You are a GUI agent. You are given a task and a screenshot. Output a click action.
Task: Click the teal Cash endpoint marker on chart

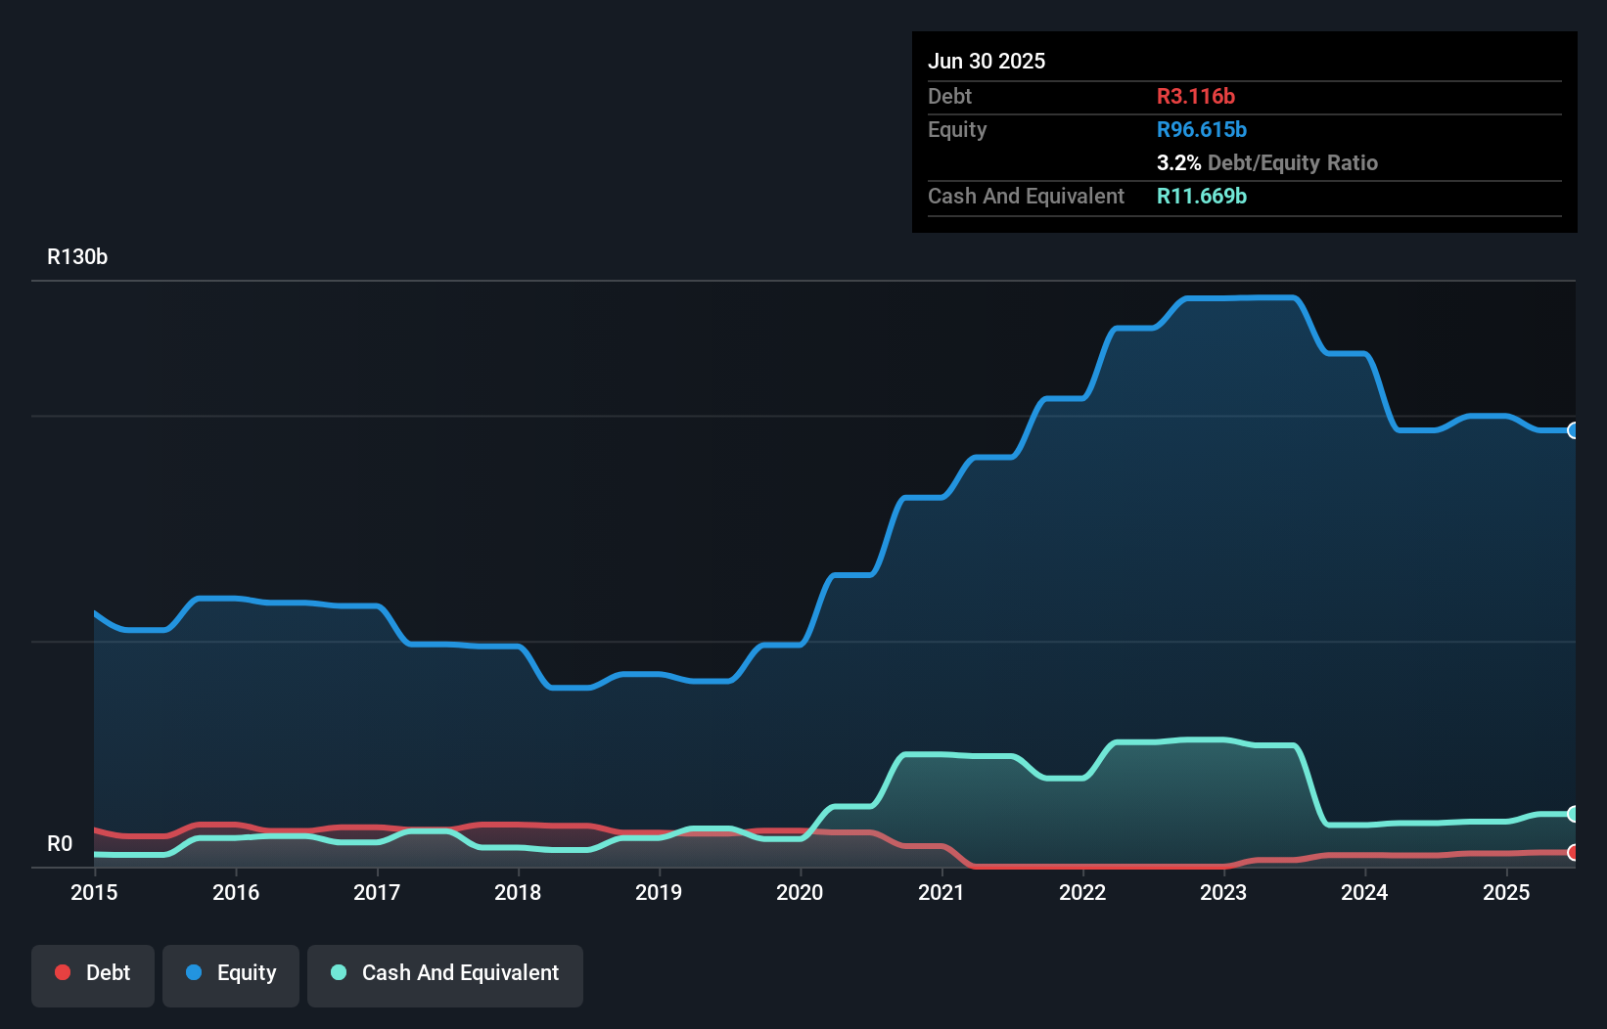pyautogui.click(x=1573, y=814)
